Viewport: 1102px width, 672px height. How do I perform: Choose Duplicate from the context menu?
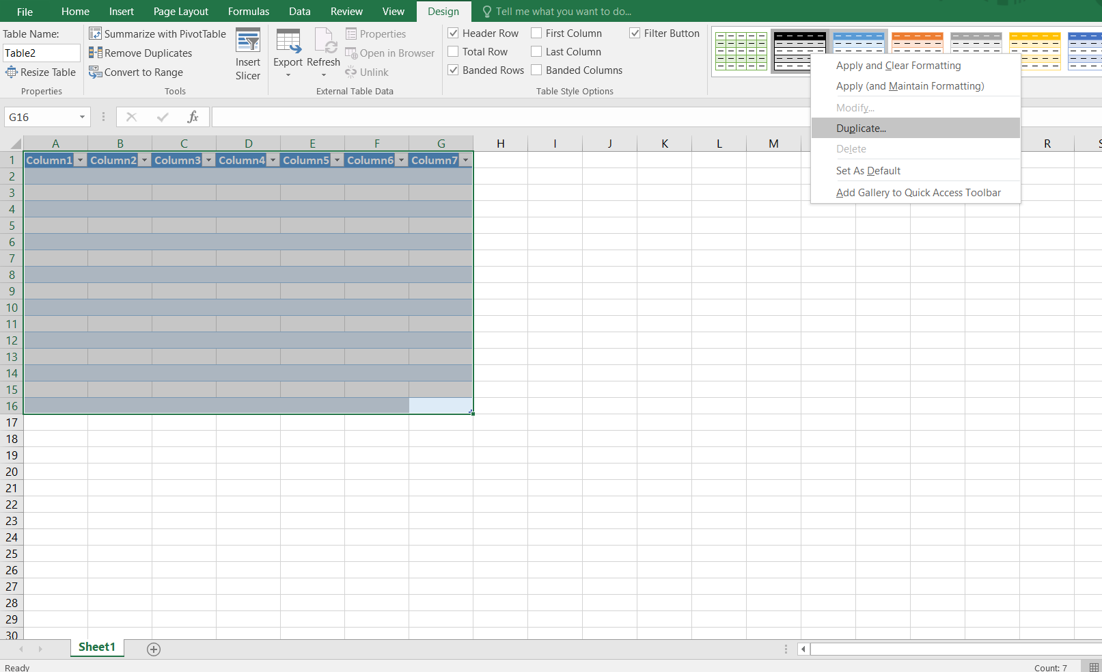(x=861, y=128)
